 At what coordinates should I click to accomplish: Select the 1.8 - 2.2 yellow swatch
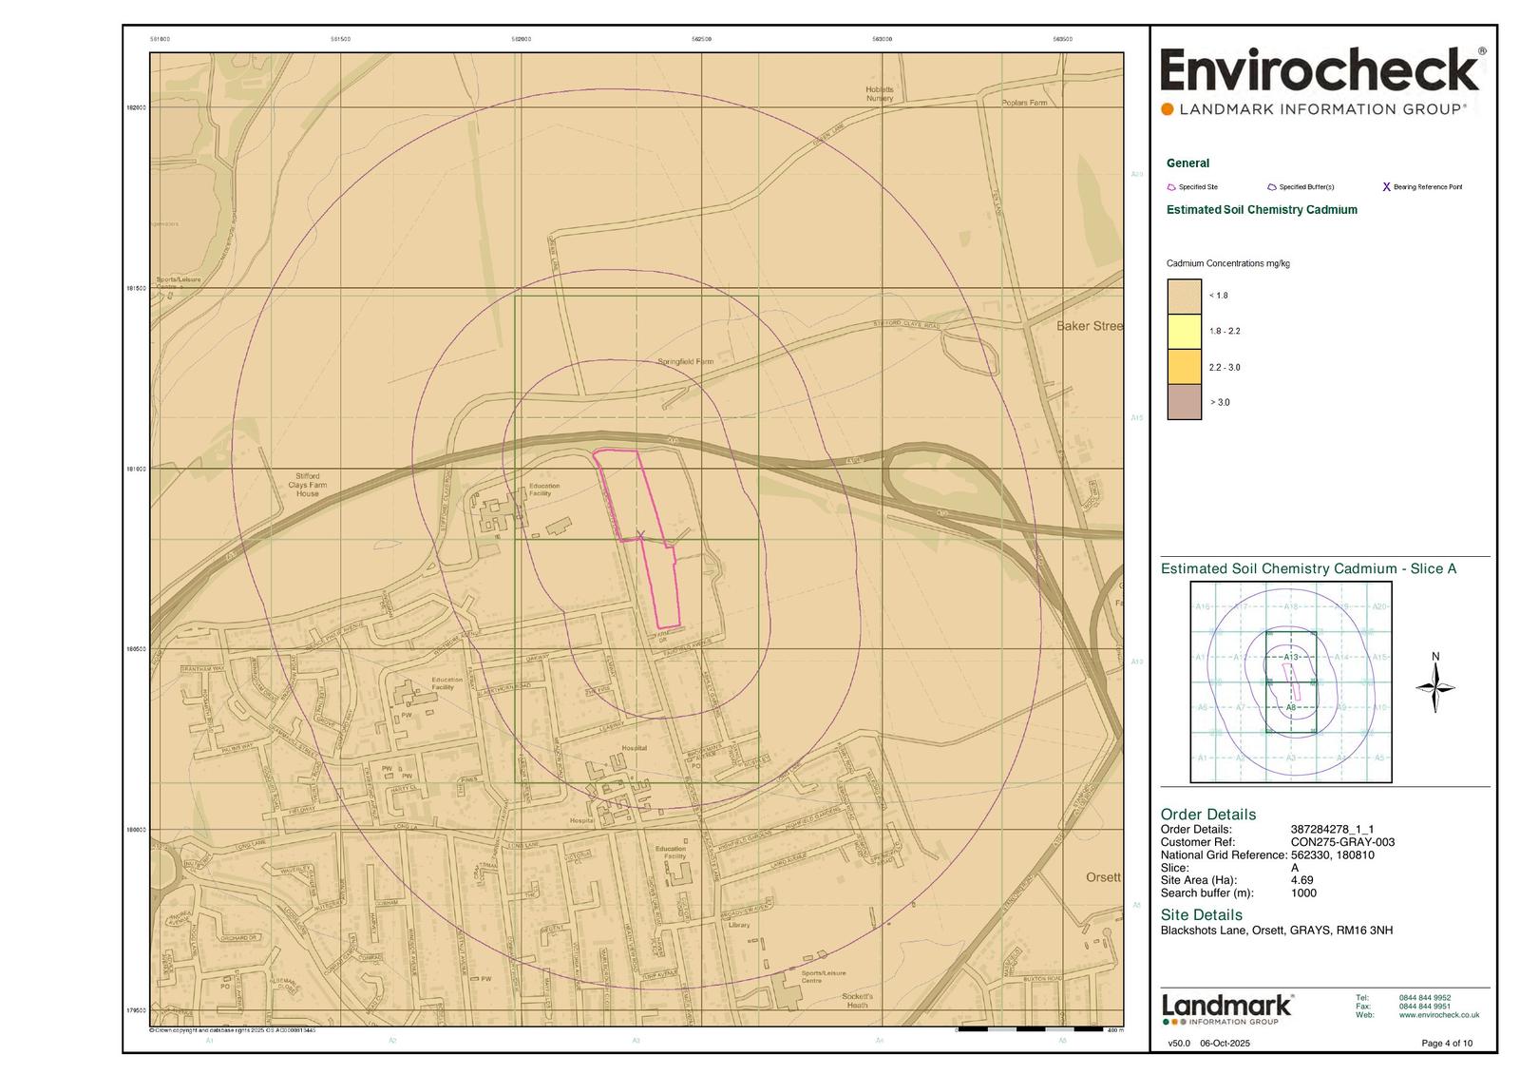(x=1185, y=331)
